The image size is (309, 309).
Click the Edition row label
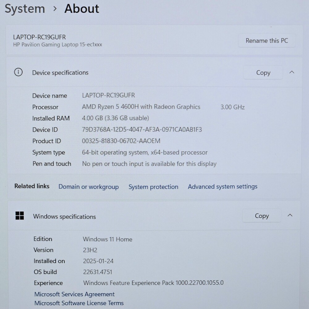43,239
